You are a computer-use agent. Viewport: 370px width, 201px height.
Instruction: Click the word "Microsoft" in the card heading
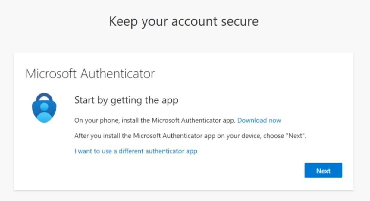[x=51, y=74]
